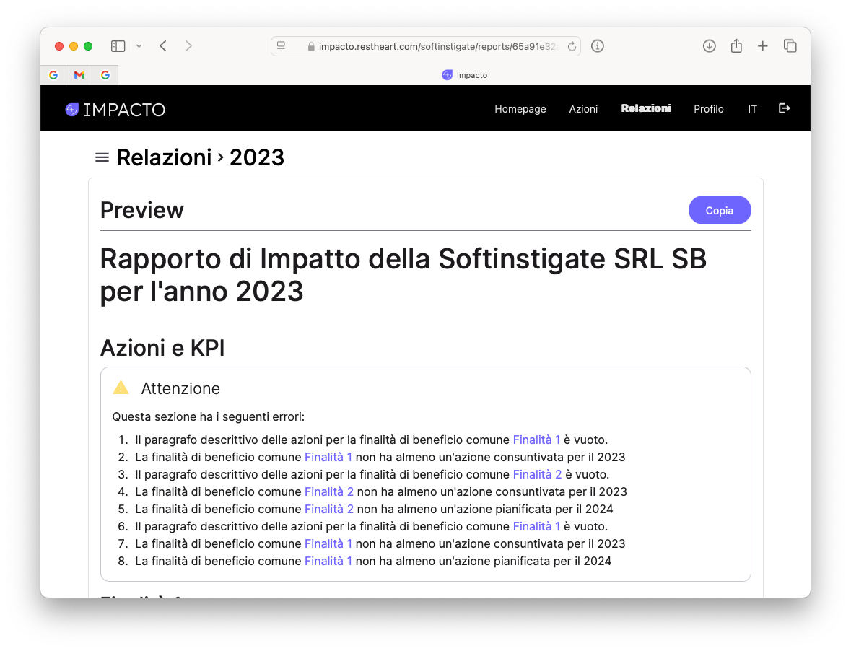Expand the hamburger menu next to Relazioni breadcrumb
This screenshot has width=851, height=651.
pyautogui.click(x=102, y=157)
